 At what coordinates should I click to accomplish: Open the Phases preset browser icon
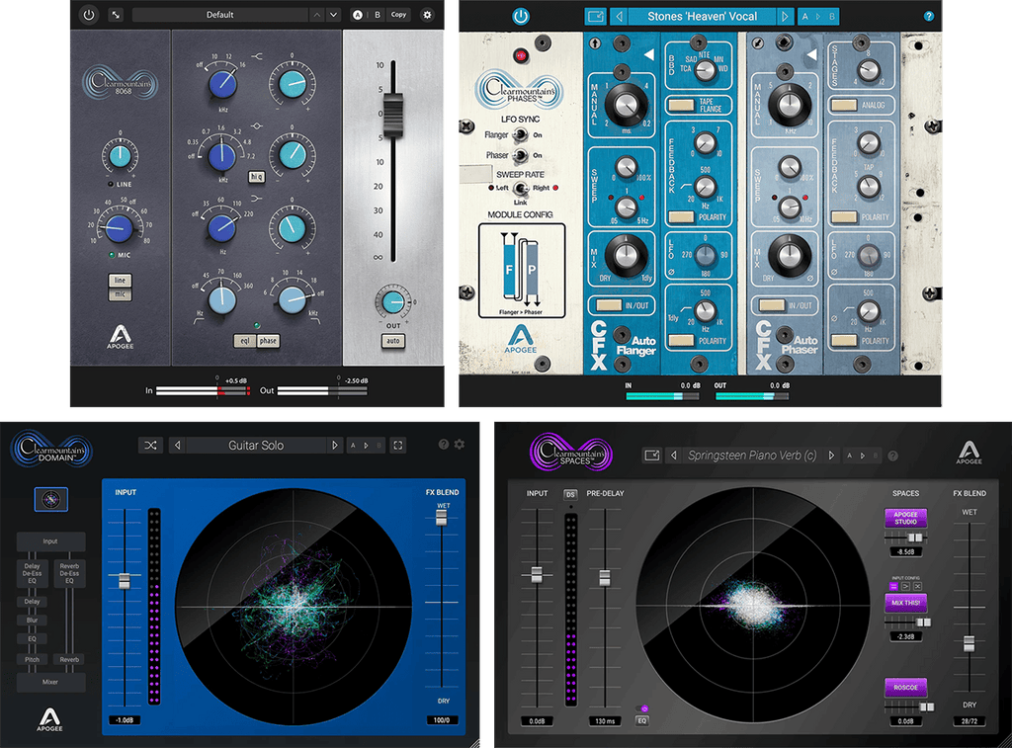[x=595, y=16]
